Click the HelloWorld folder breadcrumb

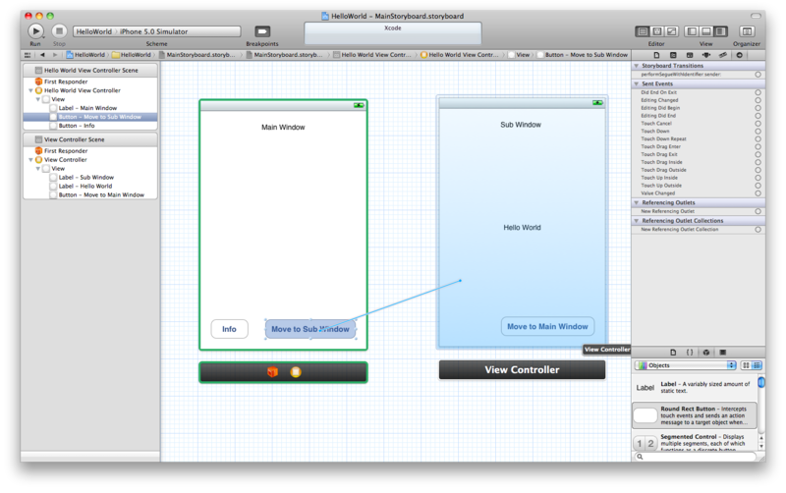[x=132, y=55]
